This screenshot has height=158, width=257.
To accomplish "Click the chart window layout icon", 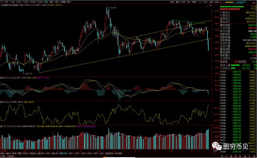I will [x=210, y=5].
